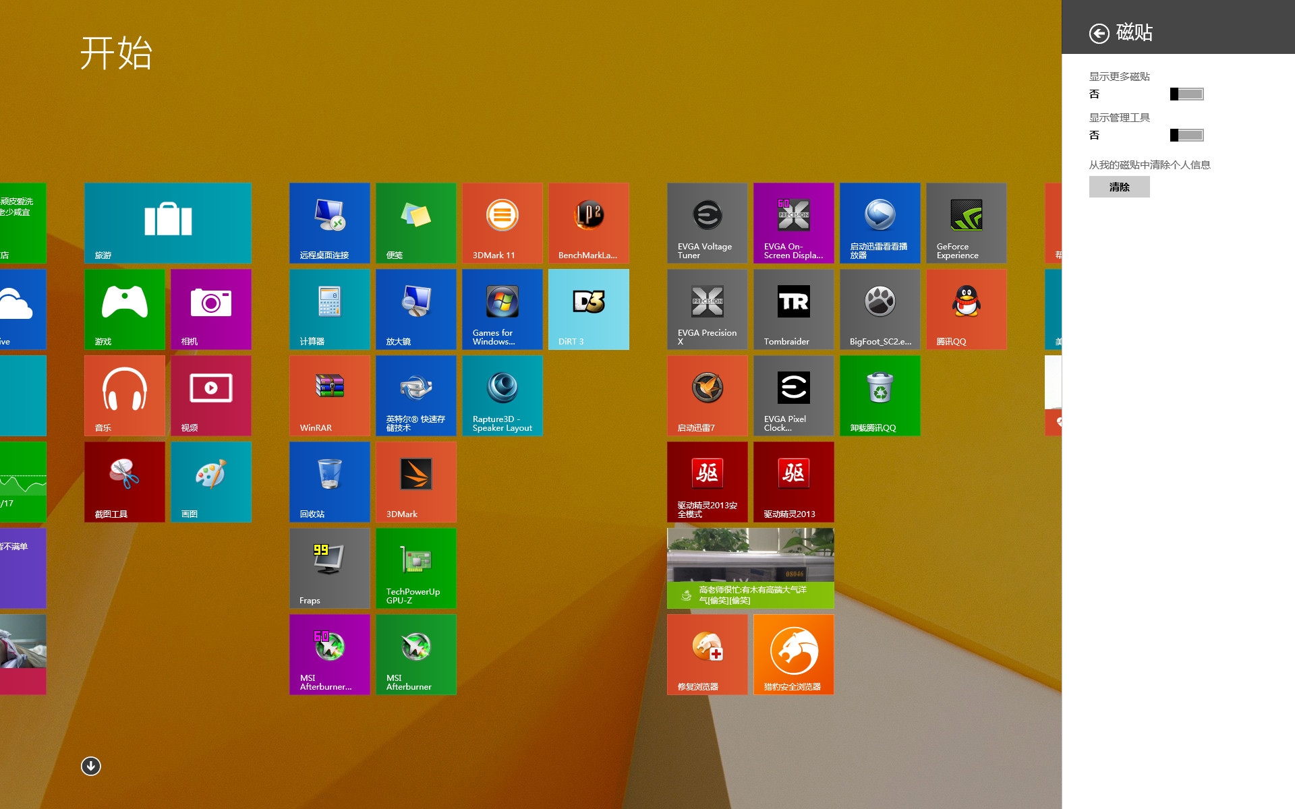Open the 截图工具 snipping tool tile
Image resolution: width=1295 pixels, height=809 pixels.
(x=124, y=481)
